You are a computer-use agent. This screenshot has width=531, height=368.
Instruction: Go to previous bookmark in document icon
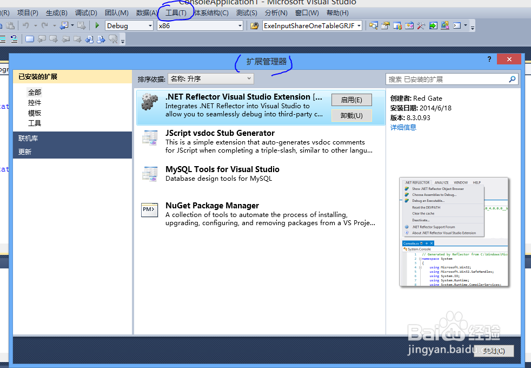point(89,40)
